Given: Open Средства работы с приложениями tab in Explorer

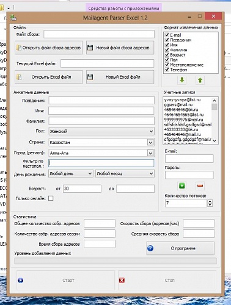Looking at the screenshot, I should [123, 9].
